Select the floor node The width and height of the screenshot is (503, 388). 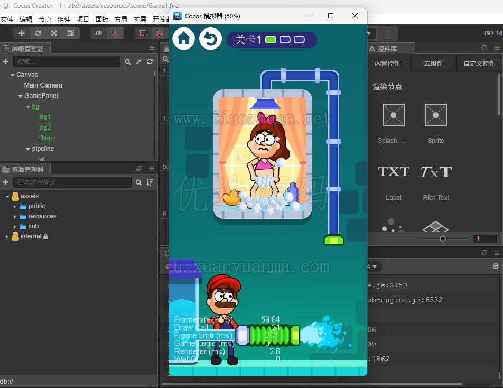pos(46,138)
